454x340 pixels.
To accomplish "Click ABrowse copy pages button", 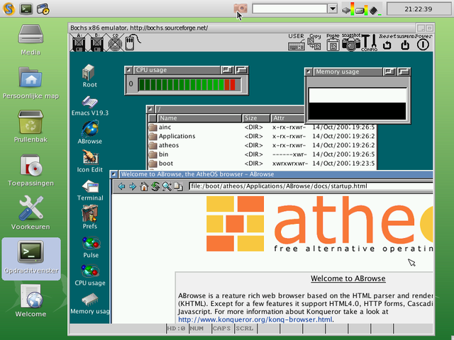I will 178,186.
